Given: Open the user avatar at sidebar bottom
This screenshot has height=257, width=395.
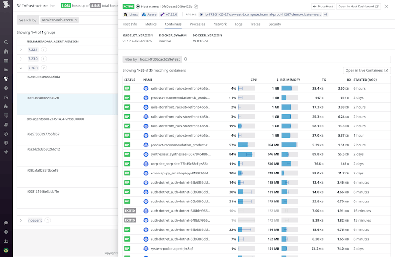Looking at the screenshot, I should coord(6,250).
